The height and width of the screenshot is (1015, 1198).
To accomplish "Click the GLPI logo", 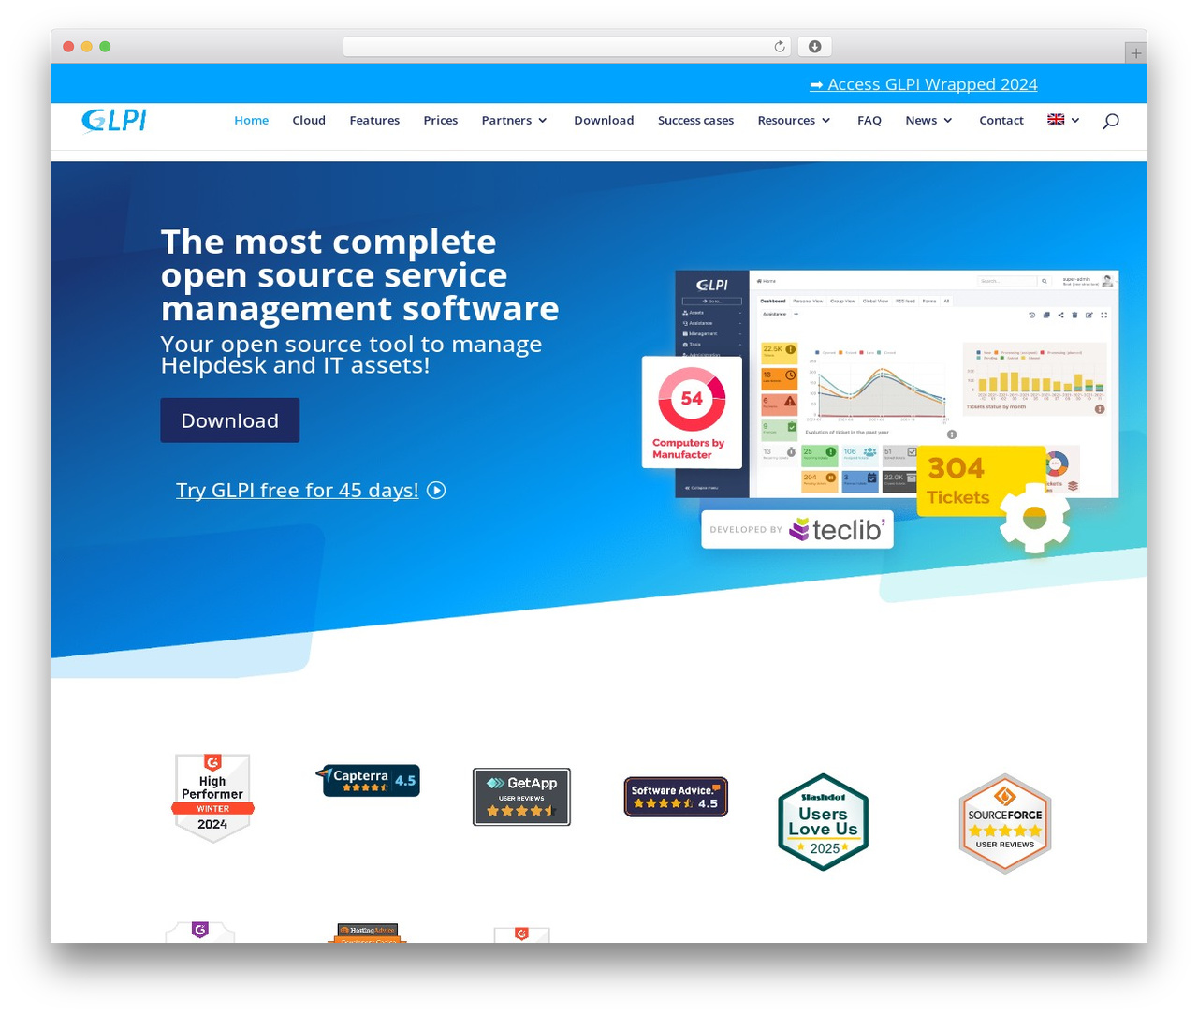I will point(112,121).
